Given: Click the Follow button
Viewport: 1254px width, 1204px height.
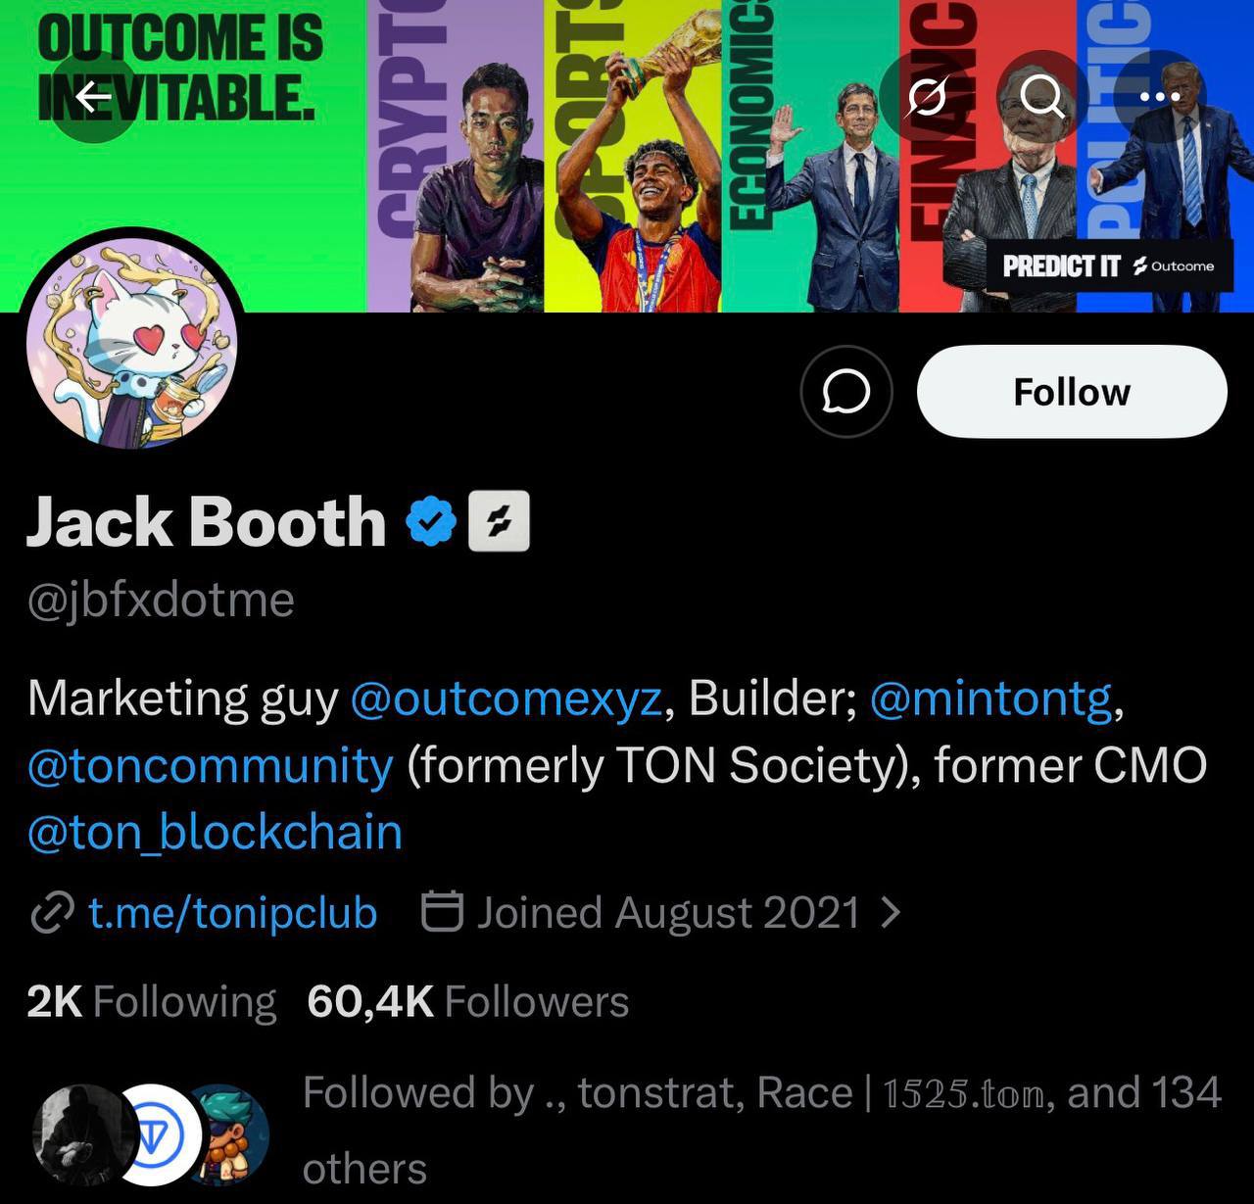Looking at the screenshot, I should click(1072, 392).
